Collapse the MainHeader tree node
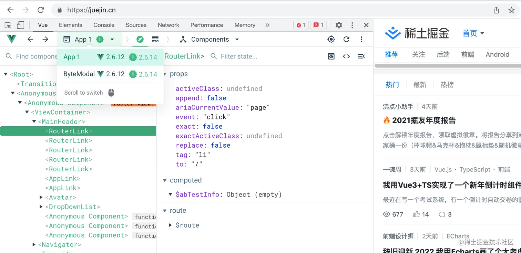Viewport: 521px width, 253px height. point(34,122)
